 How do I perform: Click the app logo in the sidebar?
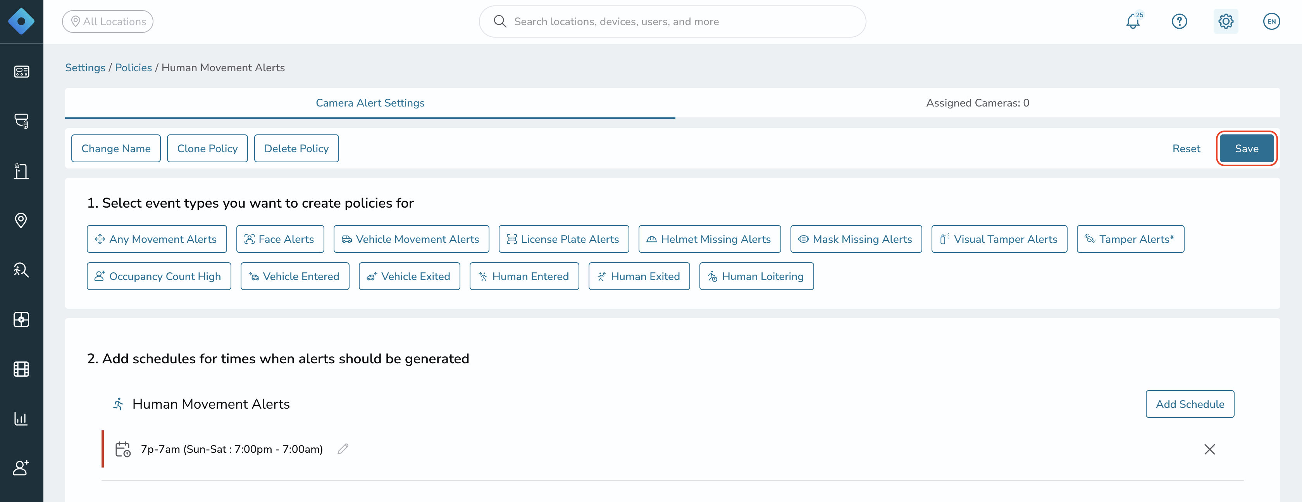[x=21, y=21]
